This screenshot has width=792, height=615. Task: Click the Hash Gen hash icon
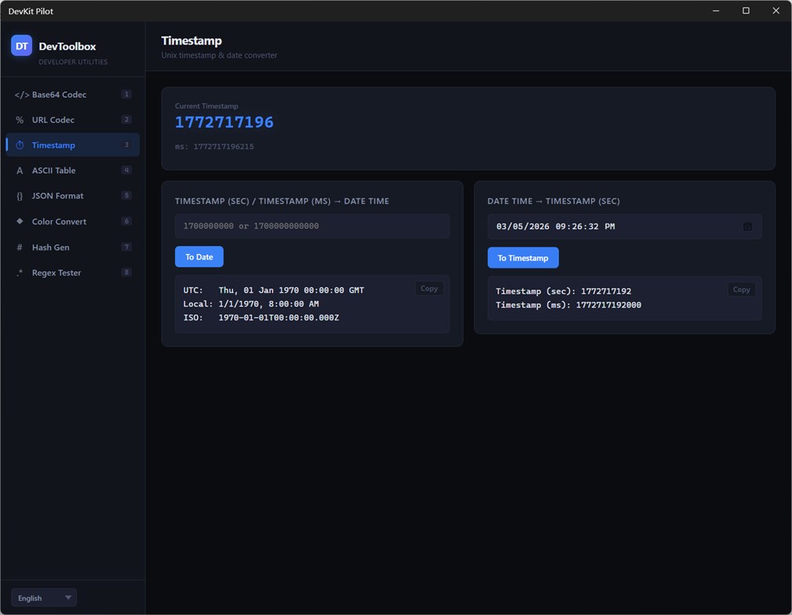point(20,248)
